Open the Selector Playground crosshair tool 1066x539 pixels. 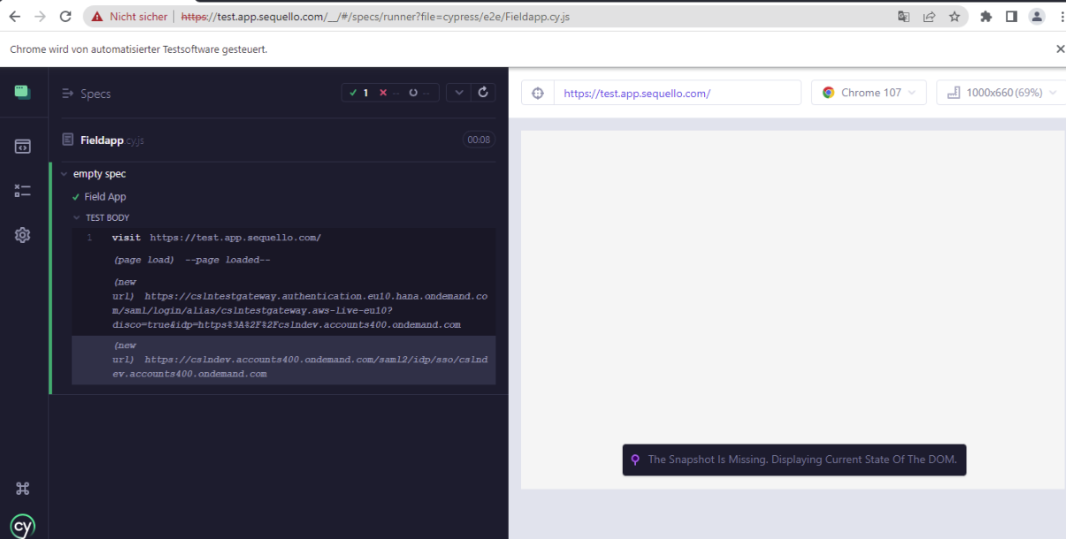coord(538,92)
